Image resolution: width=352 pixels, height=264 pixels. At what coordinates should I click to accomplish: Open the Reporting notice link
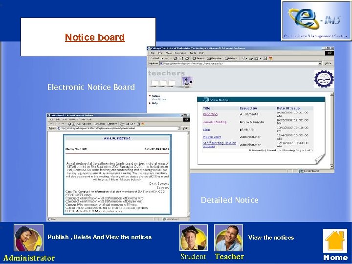210,114
